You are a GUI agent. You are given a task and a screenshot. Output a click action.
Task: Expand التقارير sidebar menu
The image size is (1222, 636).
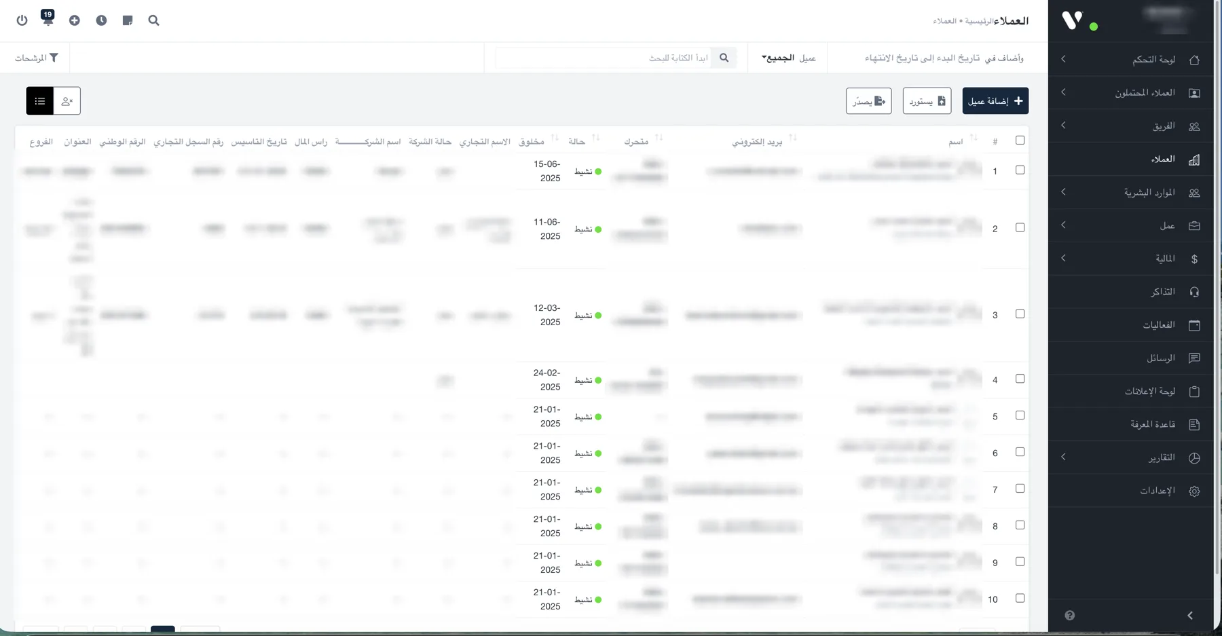[1131, 457]
